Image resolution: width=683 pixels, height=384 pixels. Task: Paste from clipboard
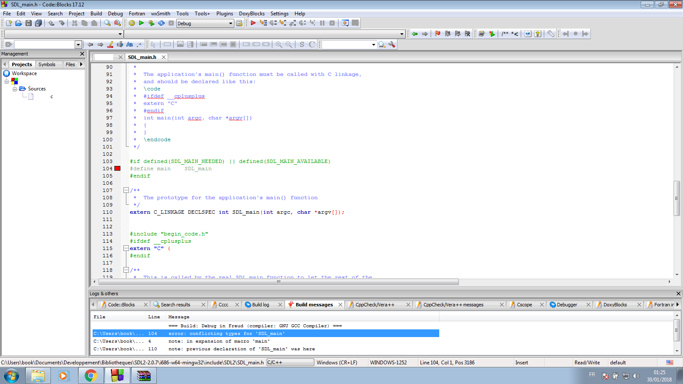(x=95, y=23)
